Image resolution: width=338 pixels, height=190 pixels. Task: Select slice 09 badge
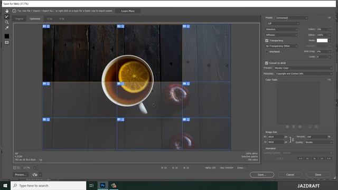[186, 119]
